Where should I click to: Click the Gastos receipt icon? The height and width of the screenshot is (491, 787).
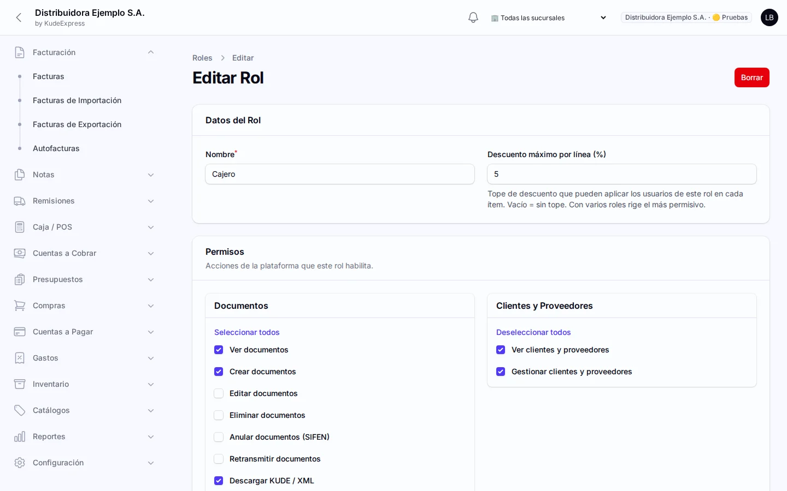tap(20, 358)
